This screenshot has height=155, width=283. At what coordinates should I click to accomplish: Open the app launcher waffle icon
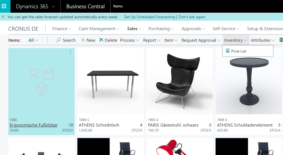point(5,6)
